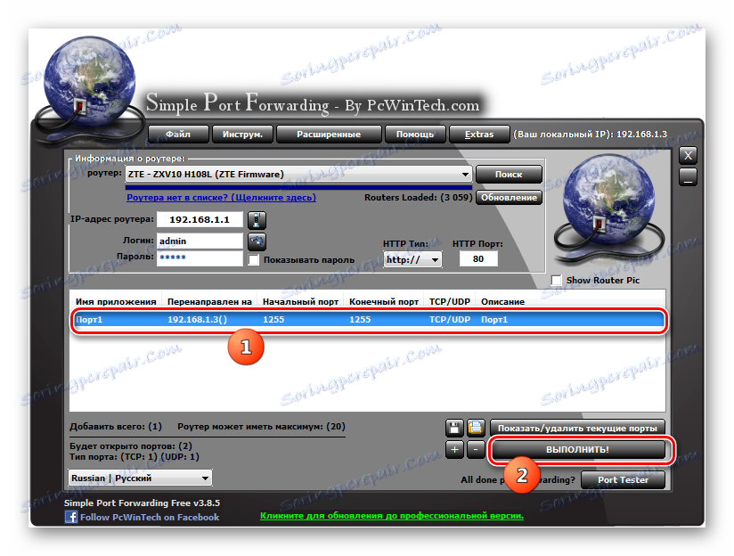Click the Обновление button
This screenshot has width=734, height=556.
(x=509, y=197)
